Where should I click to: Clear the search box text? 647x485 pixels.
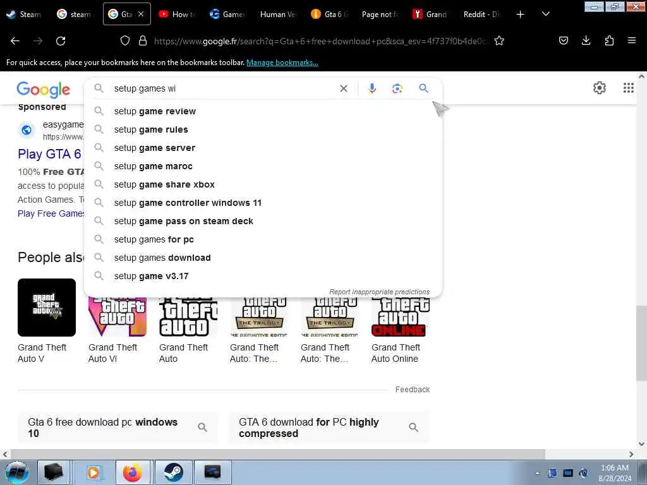(x=343, y=88)
